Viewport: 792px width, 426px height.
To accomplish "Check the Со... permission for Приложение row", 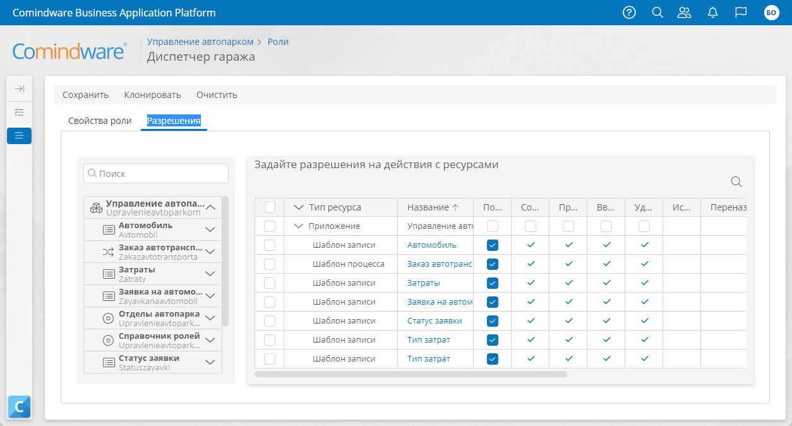I will tap(531, 226).
